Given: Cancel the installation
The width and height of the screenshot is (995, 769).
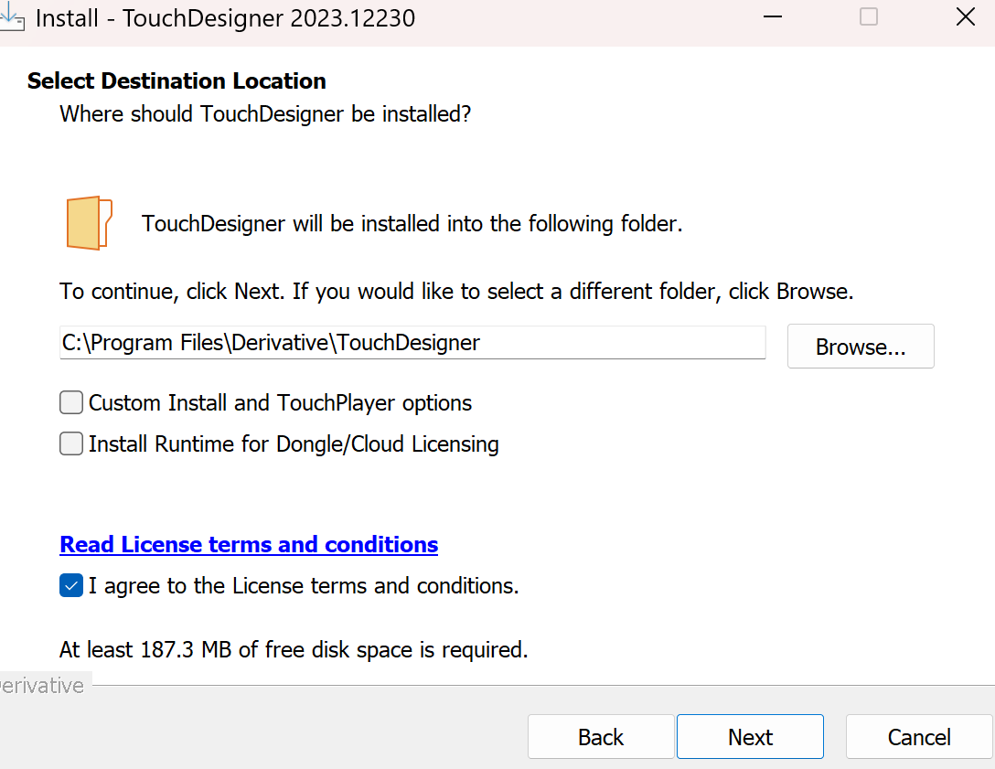Looking at the screenshot, I should 919,737.
